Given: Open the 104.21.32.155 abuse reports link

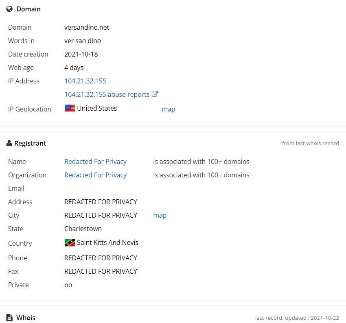Looking at the screenshot, I should coord(107,94).
